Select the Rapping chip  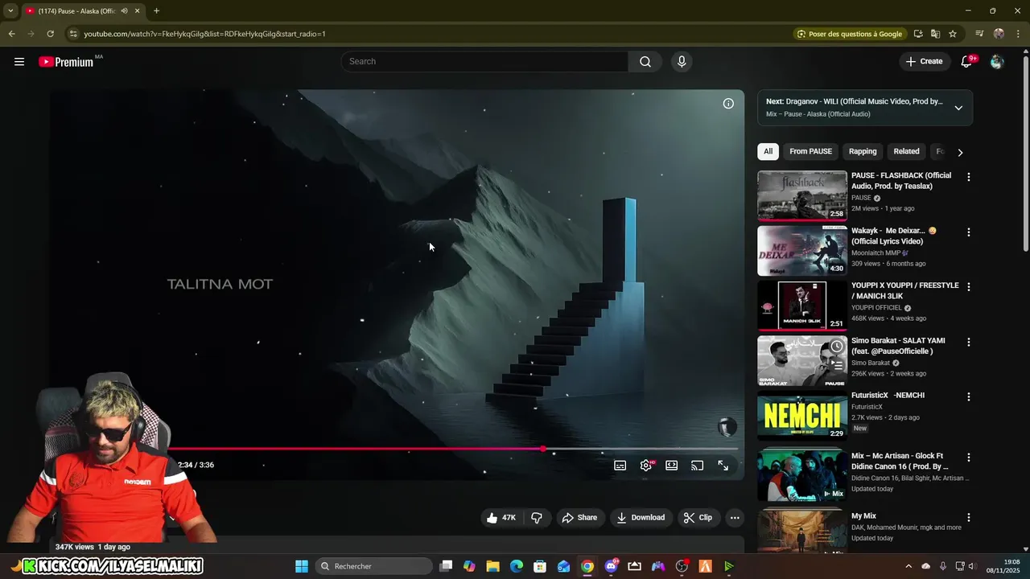863,151
